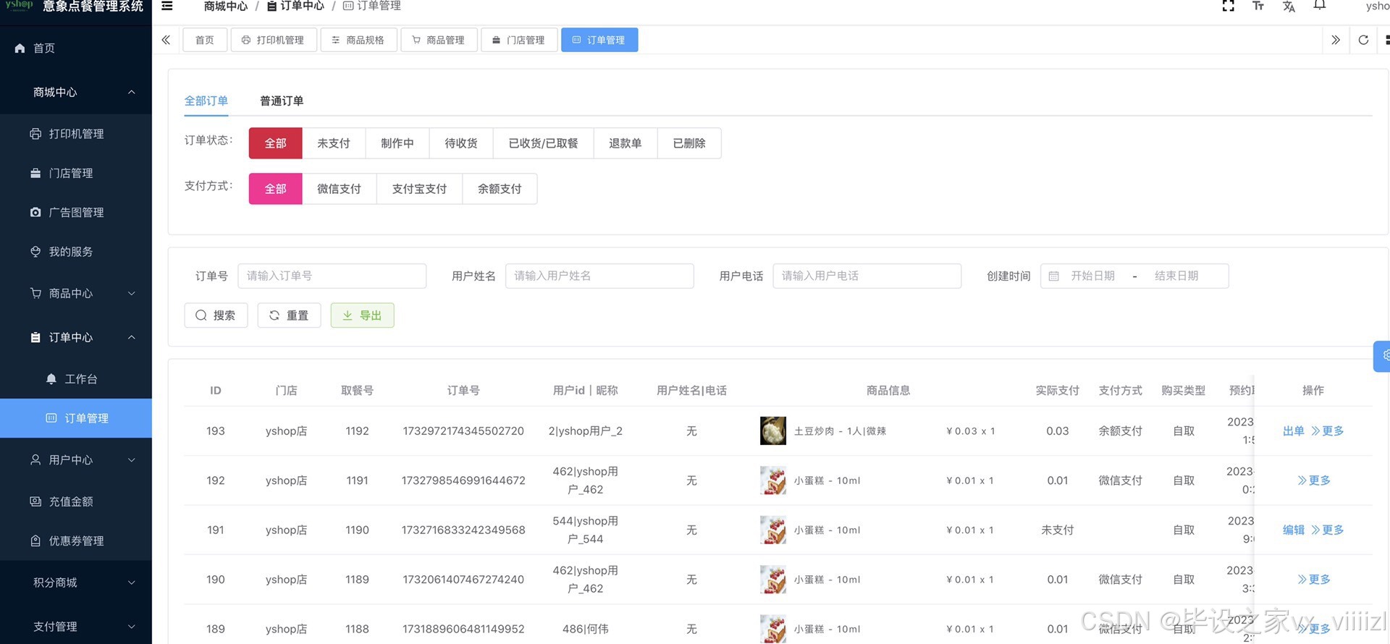Click the 订单号 input field

(332, 276)
